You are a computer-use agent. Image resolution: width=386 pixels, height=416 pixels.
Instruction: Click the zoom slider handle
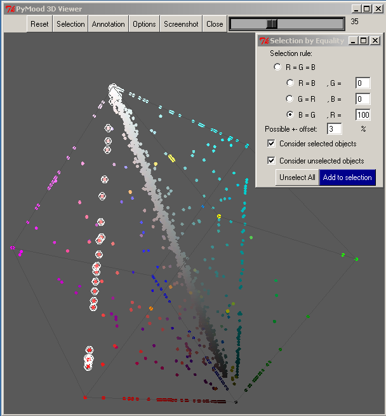coord(272,24)
